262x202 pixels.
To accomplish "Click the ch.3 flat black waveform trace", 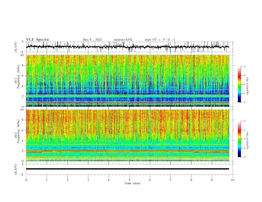I will [x=127, y=169].
